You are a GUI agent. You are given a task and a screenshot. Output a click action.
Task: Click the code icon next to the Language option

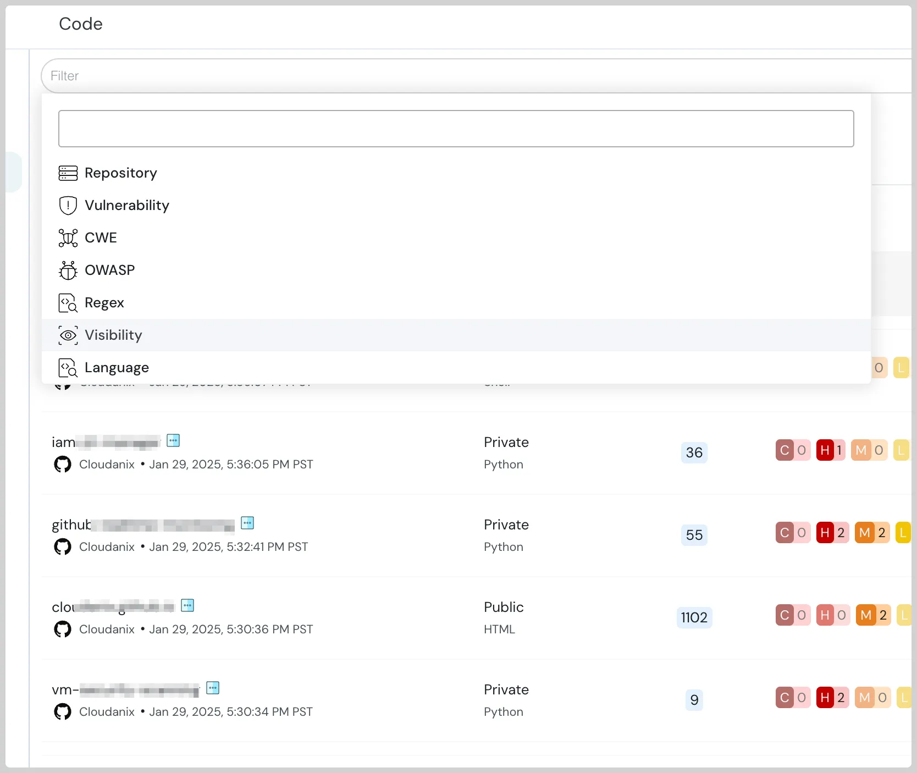[68, 367]
